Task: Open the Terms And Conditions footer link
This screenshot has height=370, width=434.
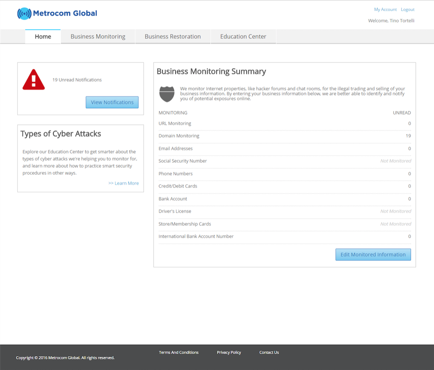Action: pyautogui.click(x=179, y=352)
